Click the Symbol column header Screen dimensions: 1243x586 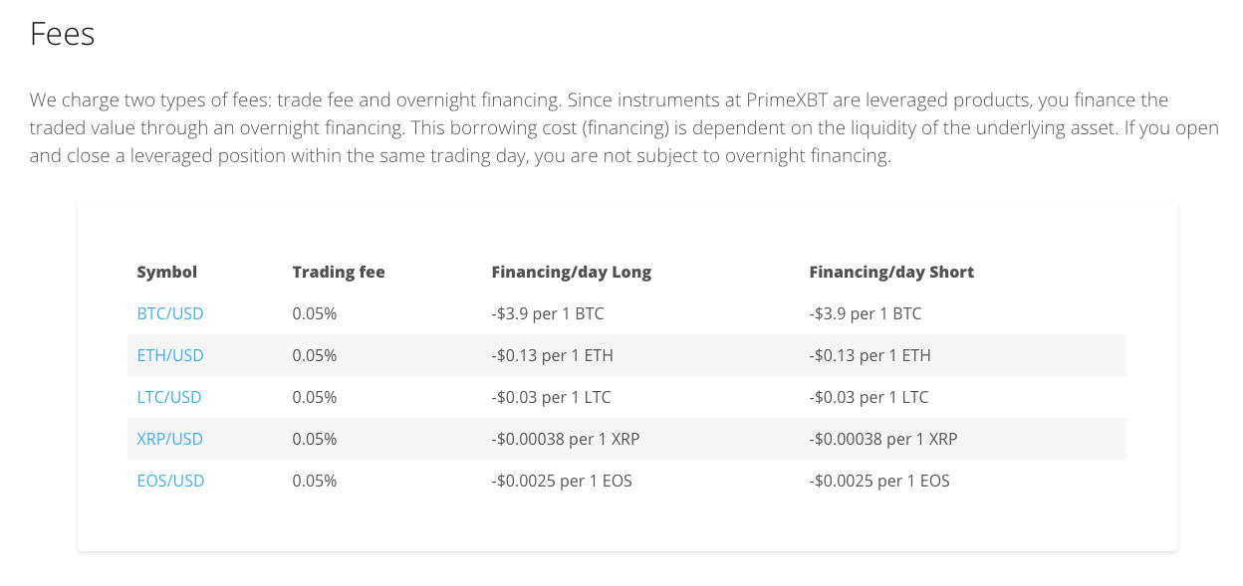[167, 272]
